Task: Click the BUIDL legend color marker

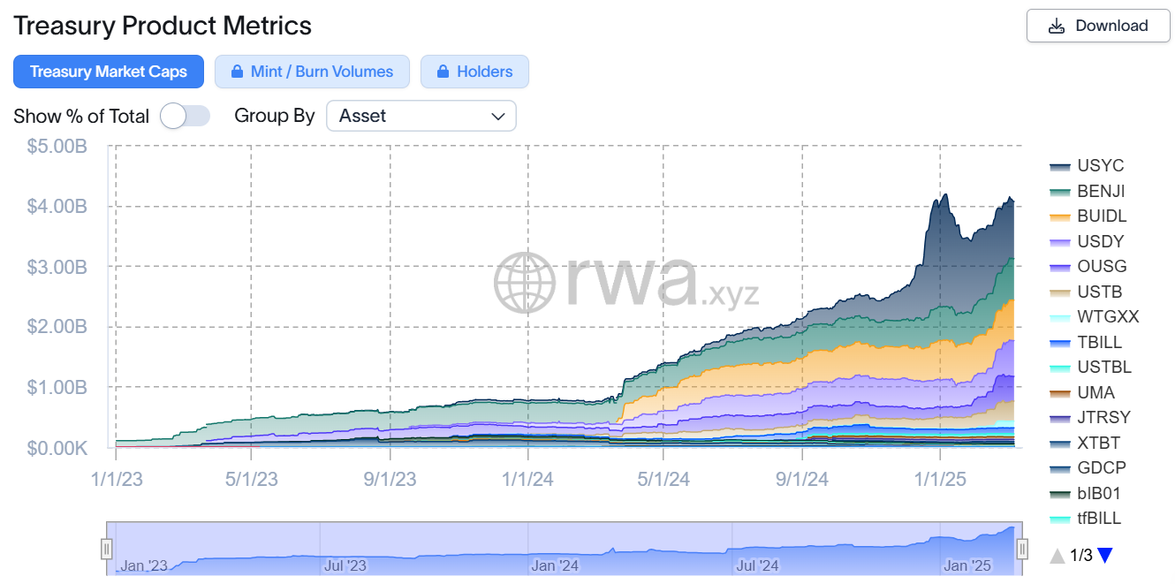Action: pos(1060,216)
